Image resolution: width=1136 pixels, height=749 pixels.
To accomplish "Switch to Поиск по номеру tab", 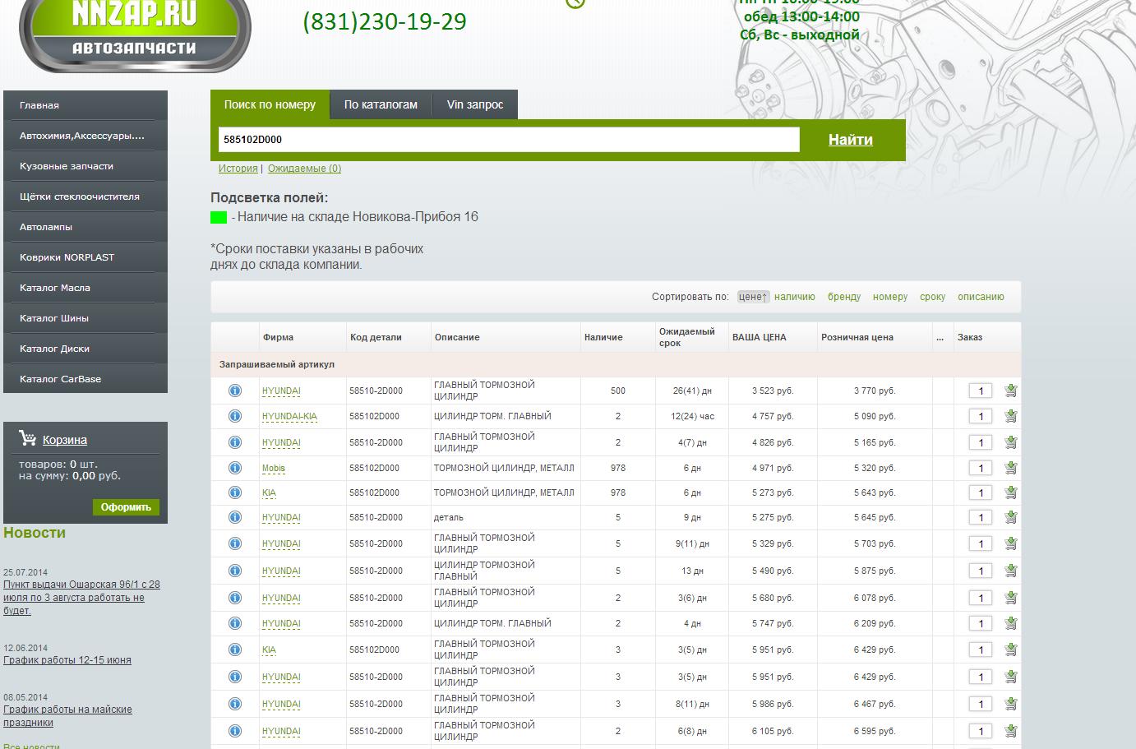I will coord(270,104).
